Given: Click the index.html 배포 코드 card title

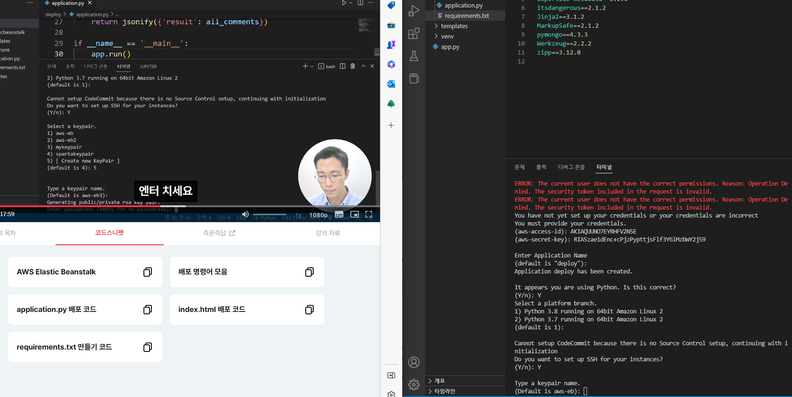Looking at the screenshot, I should [x=212, y=310].
